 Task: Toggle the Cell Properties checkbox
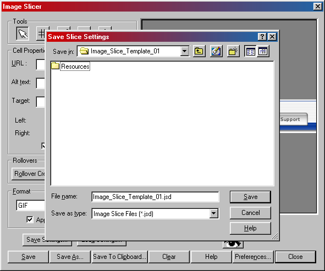(43, 146)
